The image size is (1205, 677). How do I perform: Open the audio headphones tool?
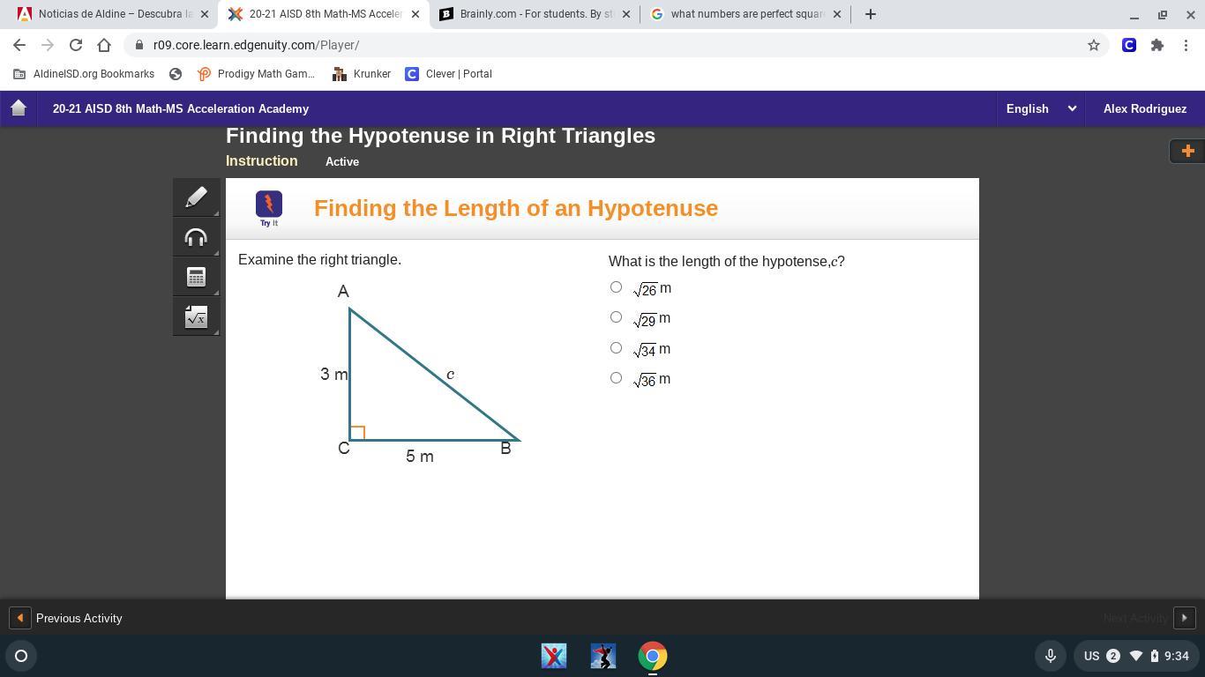click(196, 237)
